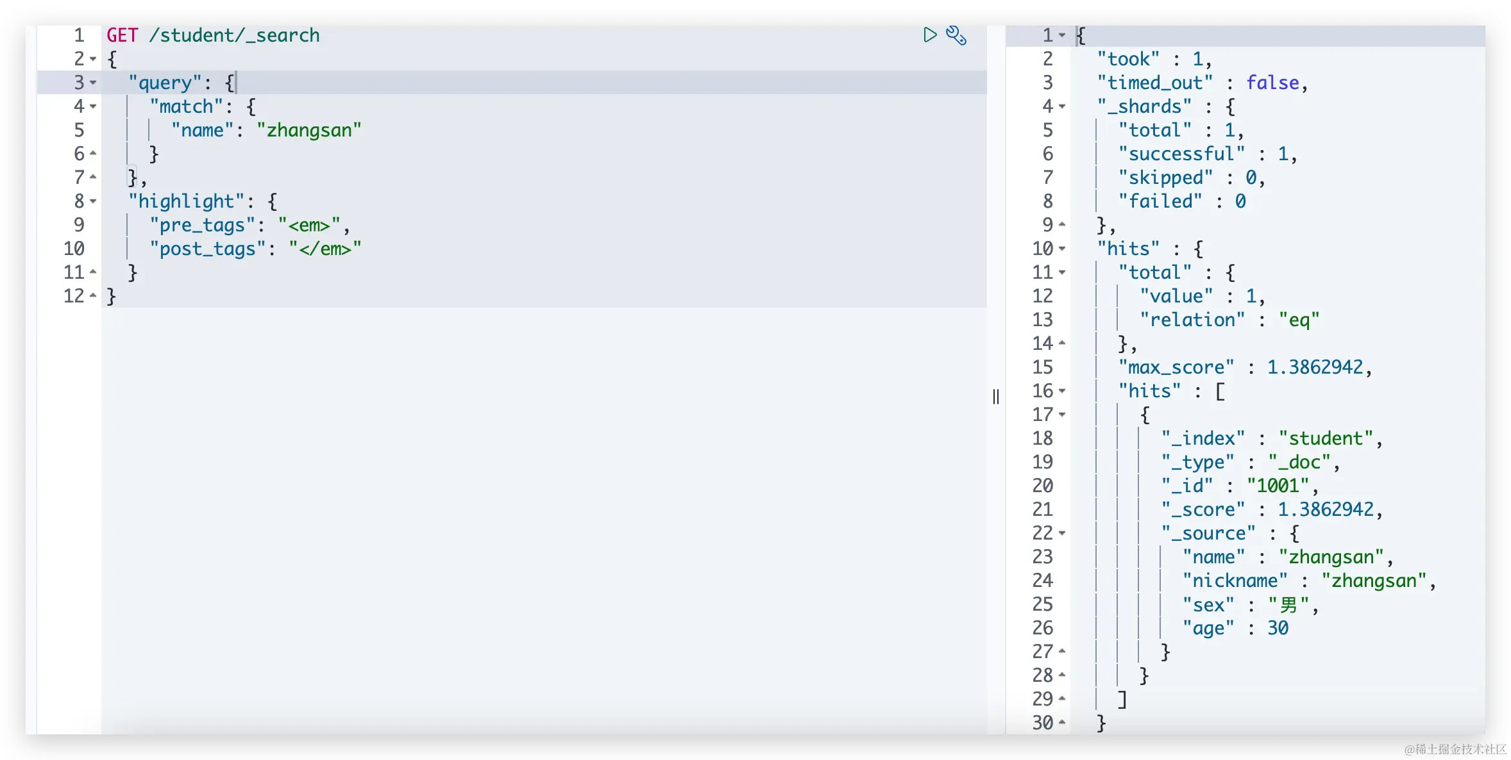Viewport: 1511px width, 760px height.
Task: Collapse the hits array at response line 16
Action: 1062,391
